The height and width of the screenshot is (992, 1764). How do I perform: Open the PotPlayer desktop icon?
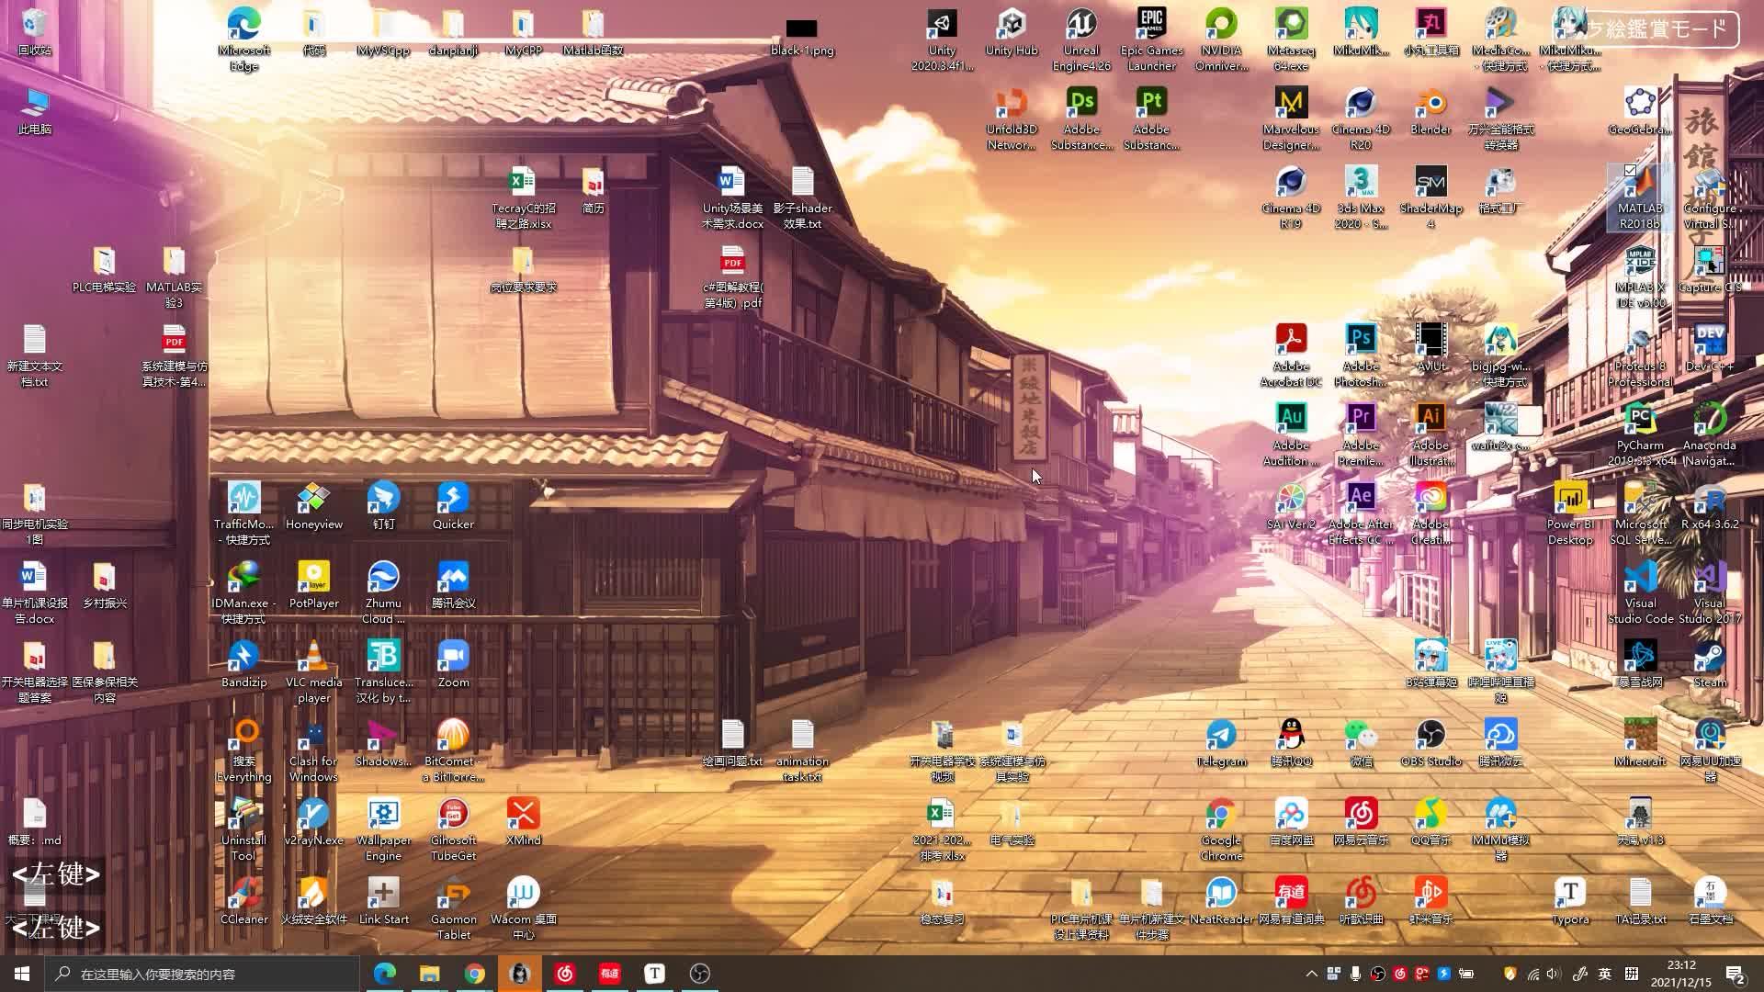(313, 586)
